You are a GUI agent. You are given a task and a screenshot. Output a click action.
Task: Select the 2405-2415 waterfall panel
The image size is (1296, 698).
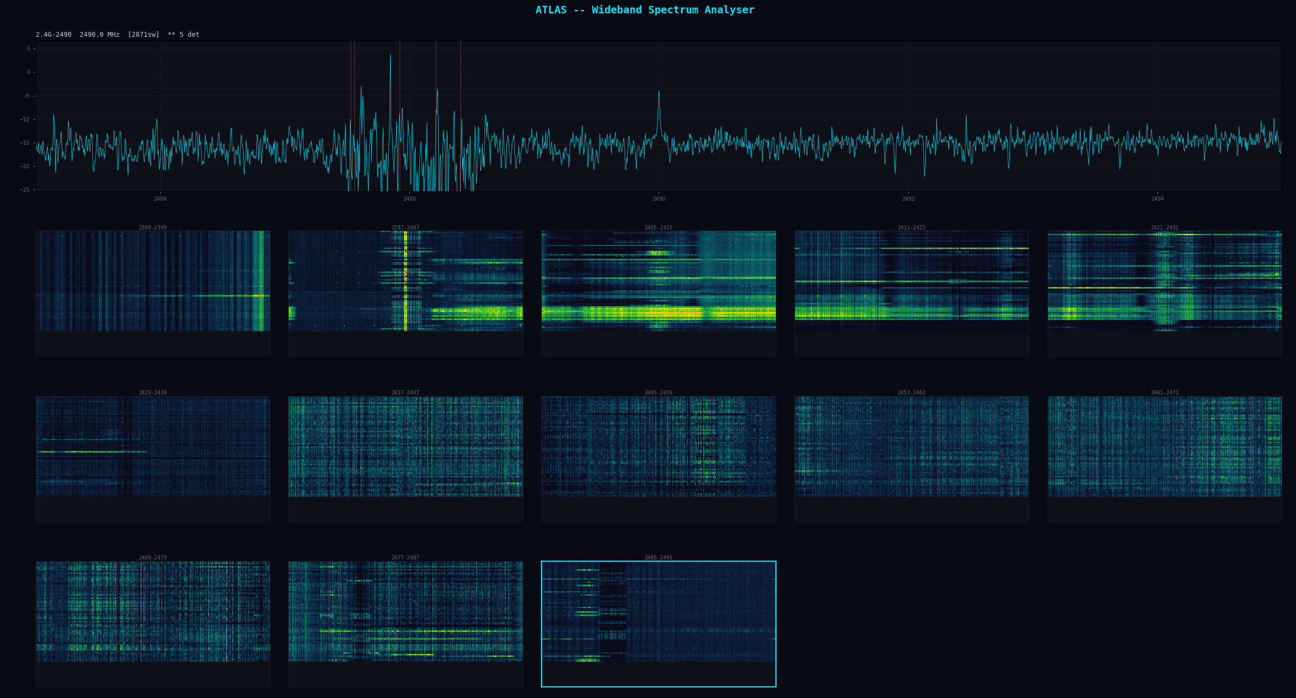[659, 293]
